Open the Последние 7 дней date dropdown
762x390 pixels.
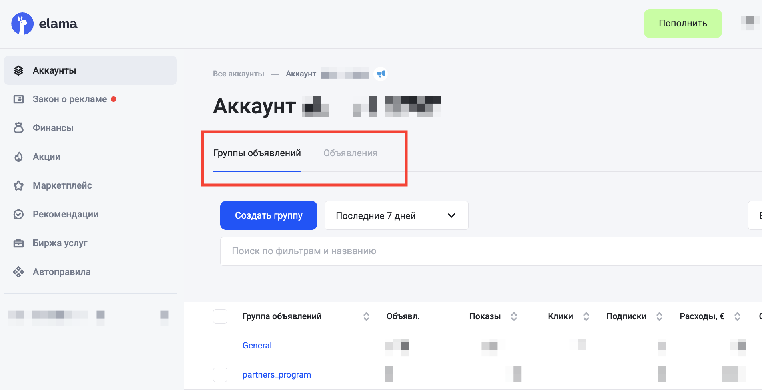[x=396, y=216]
